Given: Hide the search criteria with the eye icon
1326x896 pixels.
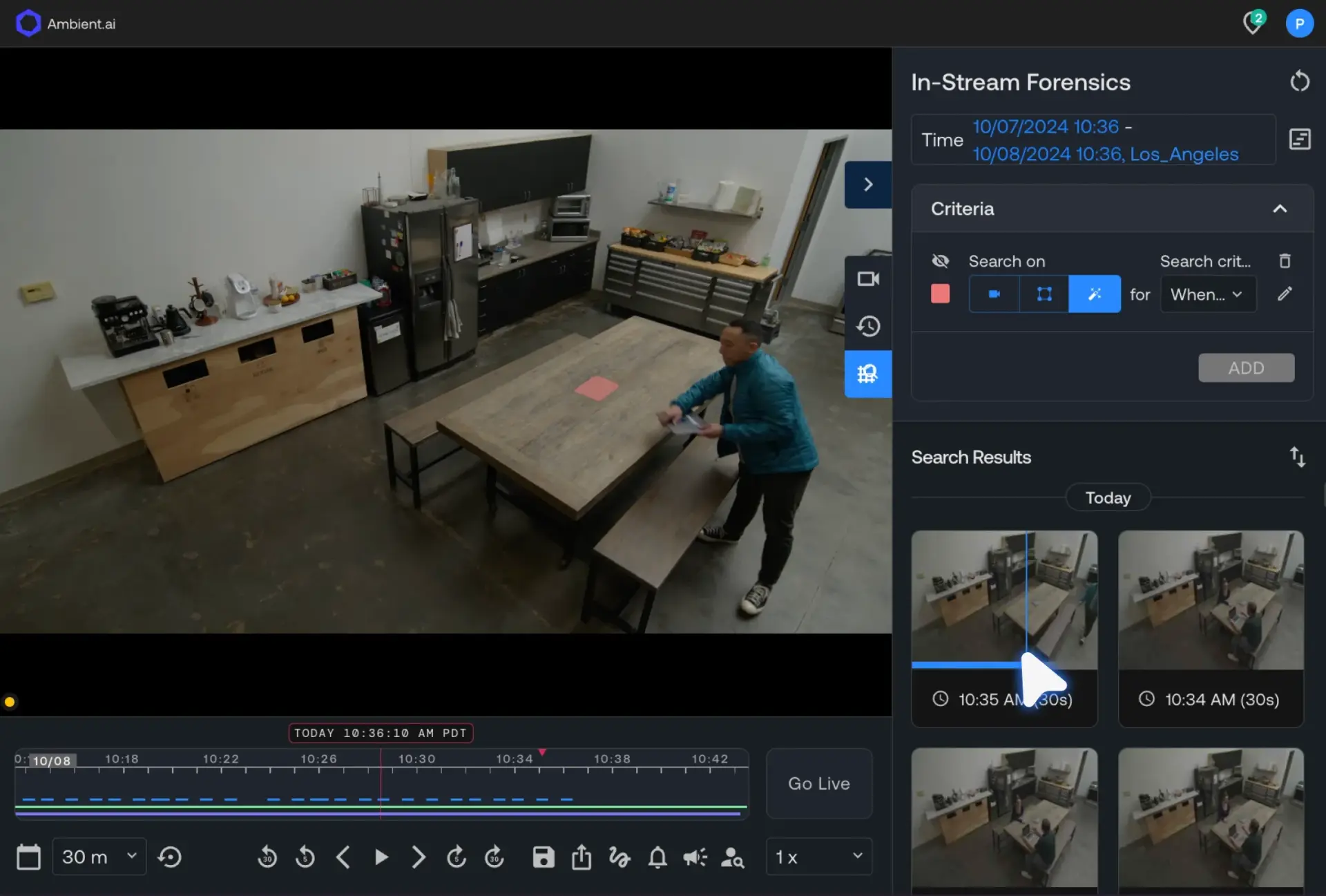Looking at the screenshot, I should click(x=939, y=260).
